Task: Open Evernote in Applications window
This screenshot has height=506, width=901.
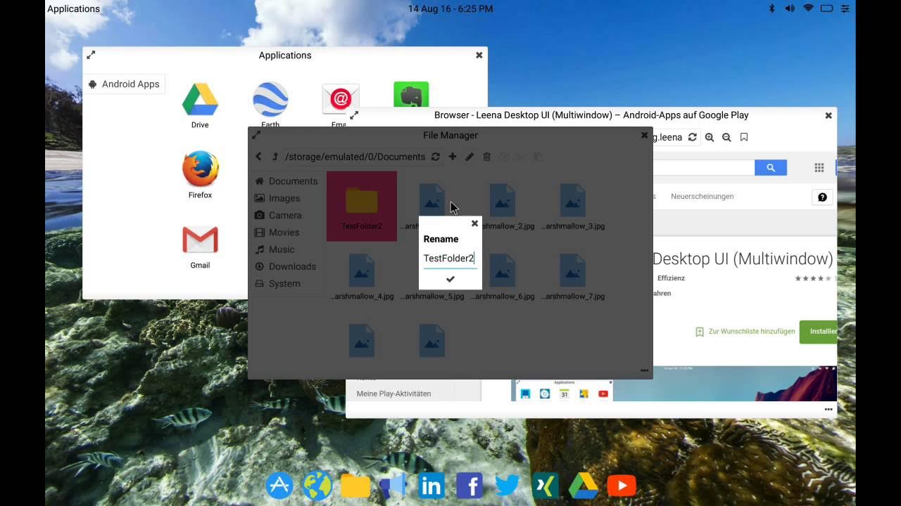Action: click(411, 95)
